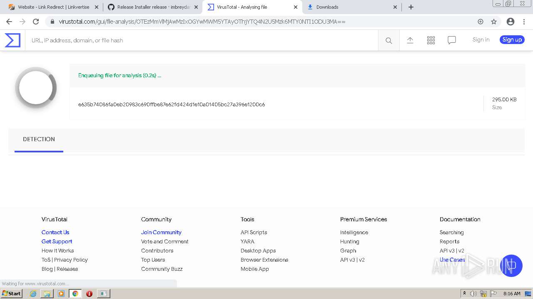Viewport: 533px width, 299px height.
Task: Open the comment notifications icon
Action: (x=452, y=40)
